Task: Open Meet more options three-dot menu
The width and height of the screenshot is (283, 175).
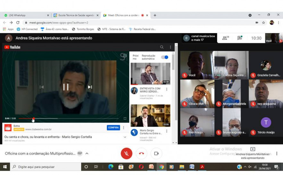Action: (x=277, y=154)
